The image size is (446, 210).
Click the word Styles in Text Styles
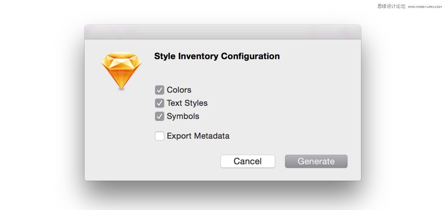196,103
